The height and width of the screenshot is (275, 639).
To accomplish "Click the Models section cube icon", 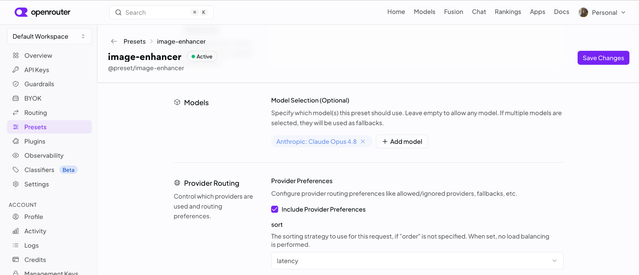I will (177, 102).
